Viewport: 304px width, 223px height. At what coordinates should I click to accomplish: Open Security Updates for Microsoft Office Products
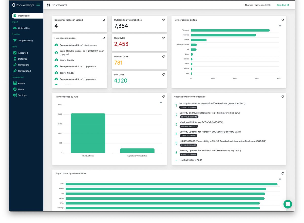(x=212, y=103)
